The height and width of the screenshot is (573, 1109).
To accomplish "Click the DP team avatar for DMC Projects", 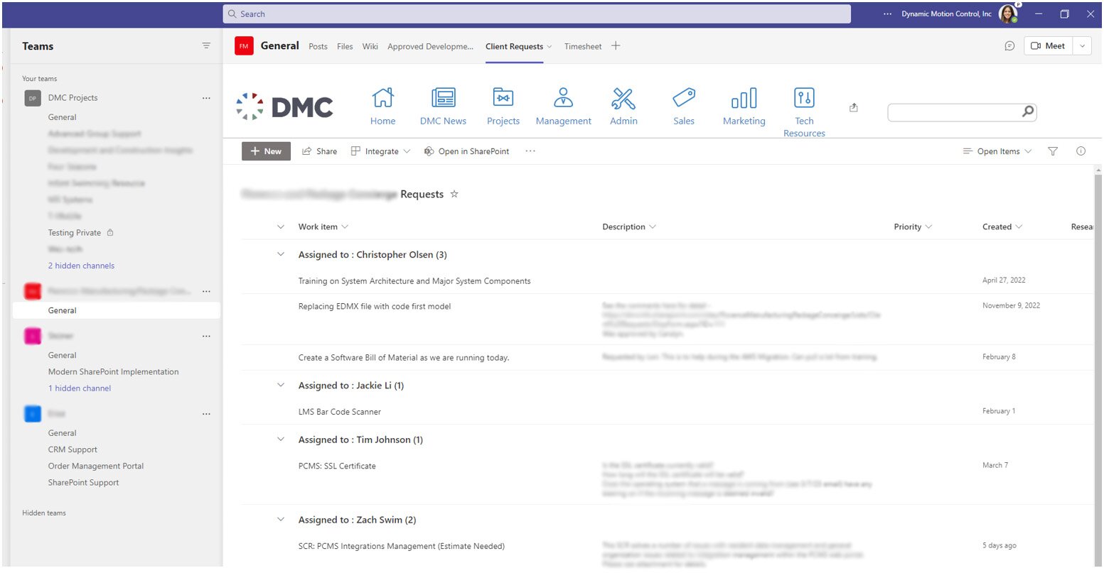I will (33, 98).
